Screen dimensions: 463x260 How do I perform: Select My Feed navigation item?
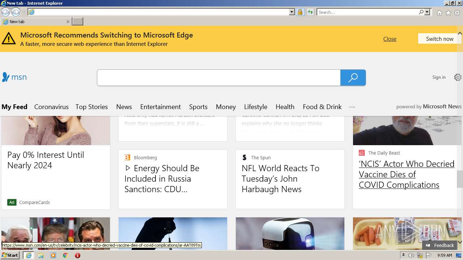tap(14, 107)
